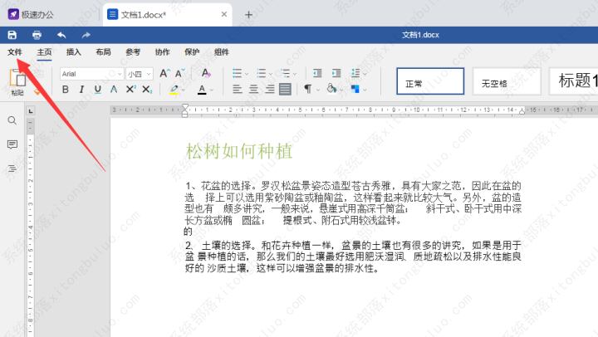Open the comments panel in the sidebar
This screenshot has height=337, width=598.
(12, 144)
